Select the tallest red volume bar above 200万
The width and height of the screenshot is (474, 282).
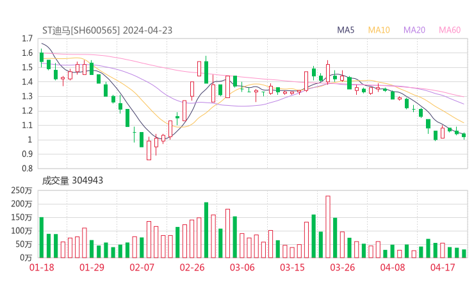[328, 227]
